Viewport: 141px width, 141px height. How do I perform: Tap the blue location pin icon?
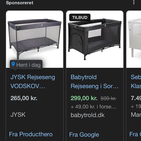pos(13,64)
